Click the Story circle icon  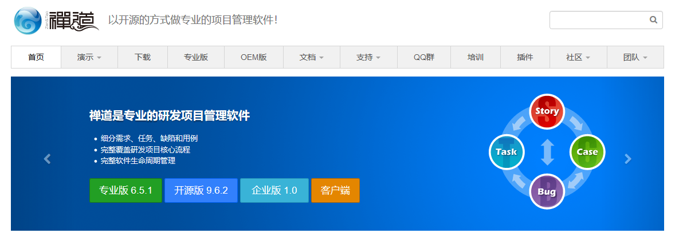547,111
